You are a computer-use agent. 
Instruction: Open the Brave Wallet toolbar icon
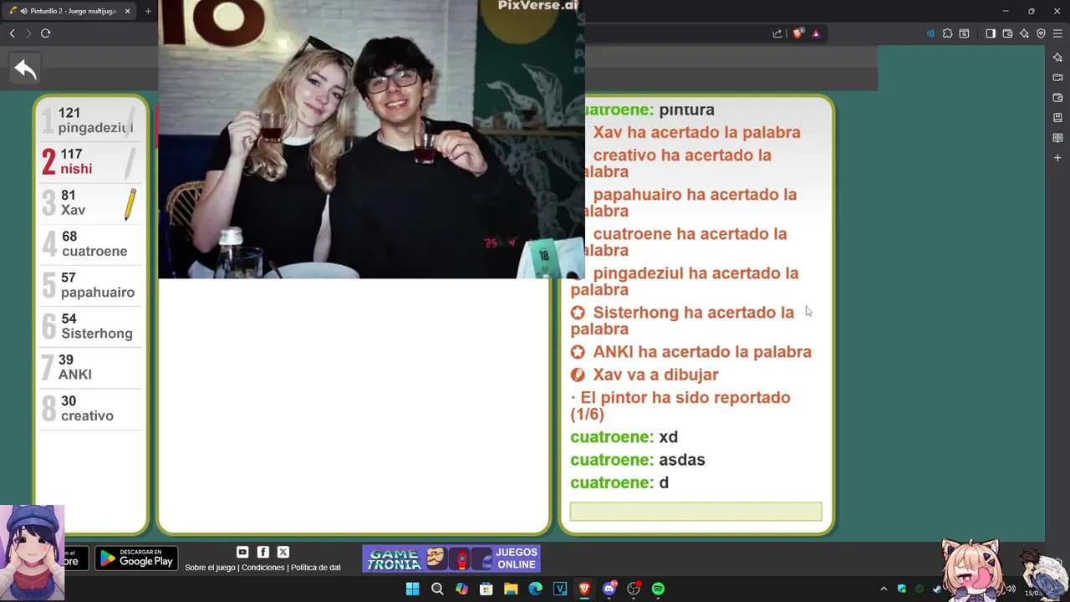pyautogui.click(x=1007, y=33)
